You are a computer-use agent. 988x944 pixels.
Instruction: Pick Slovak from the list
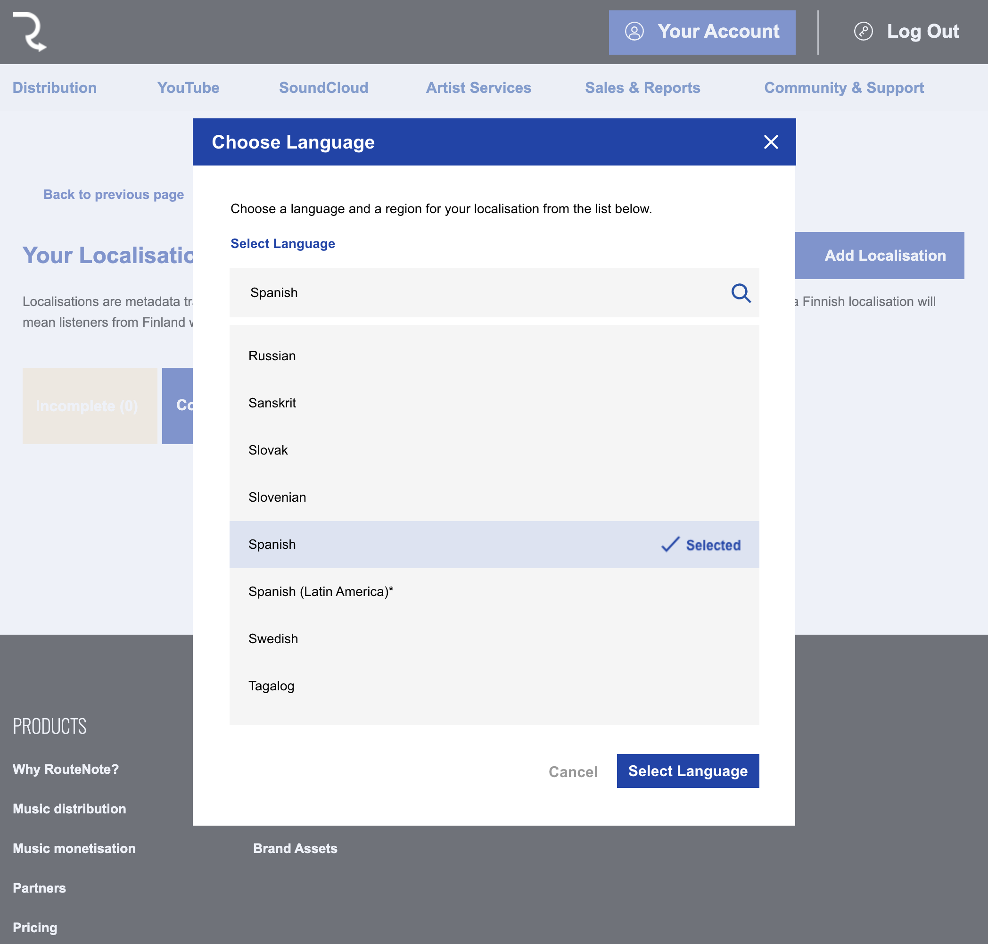[x=268, y=450]
